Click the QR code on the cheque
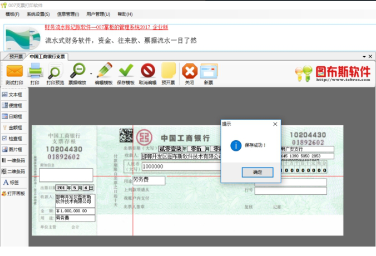This screenshot has width=376, height=256. click(x=126, y=135)
